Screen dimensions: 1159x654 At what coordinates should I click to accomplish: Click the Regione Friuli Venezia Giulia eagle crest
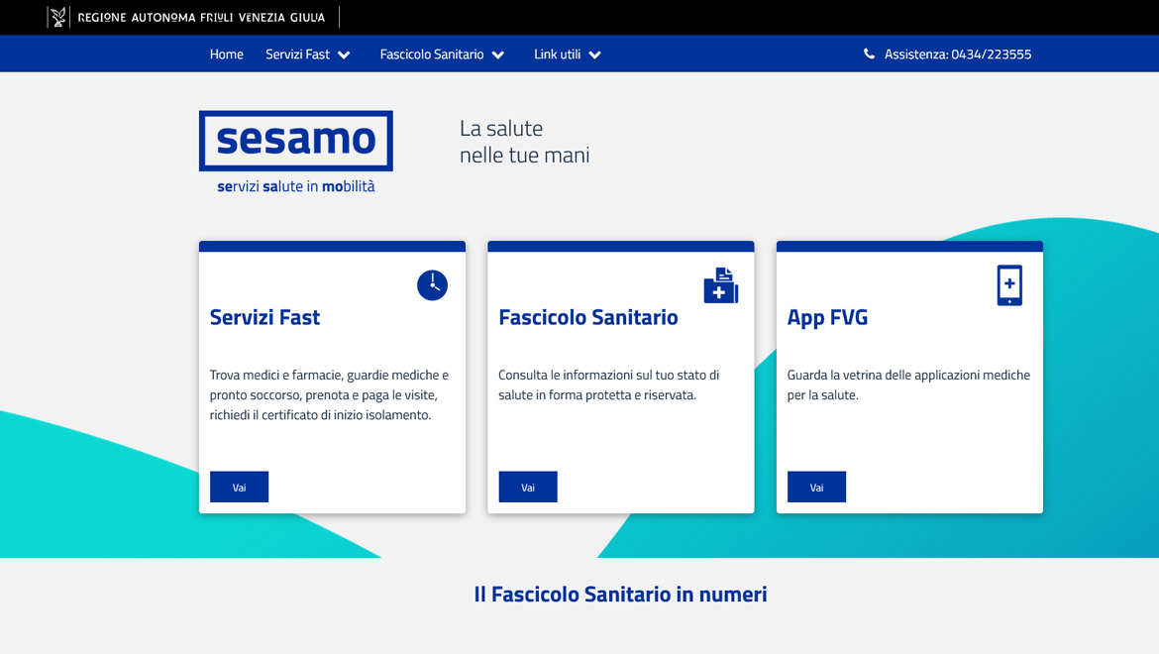[58, 17]
